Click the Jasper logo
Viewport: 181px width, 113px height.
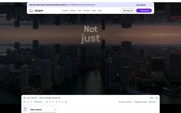coord(36,10)
